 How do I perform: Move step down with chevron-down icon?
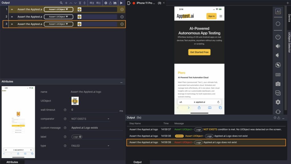[75, 3]
